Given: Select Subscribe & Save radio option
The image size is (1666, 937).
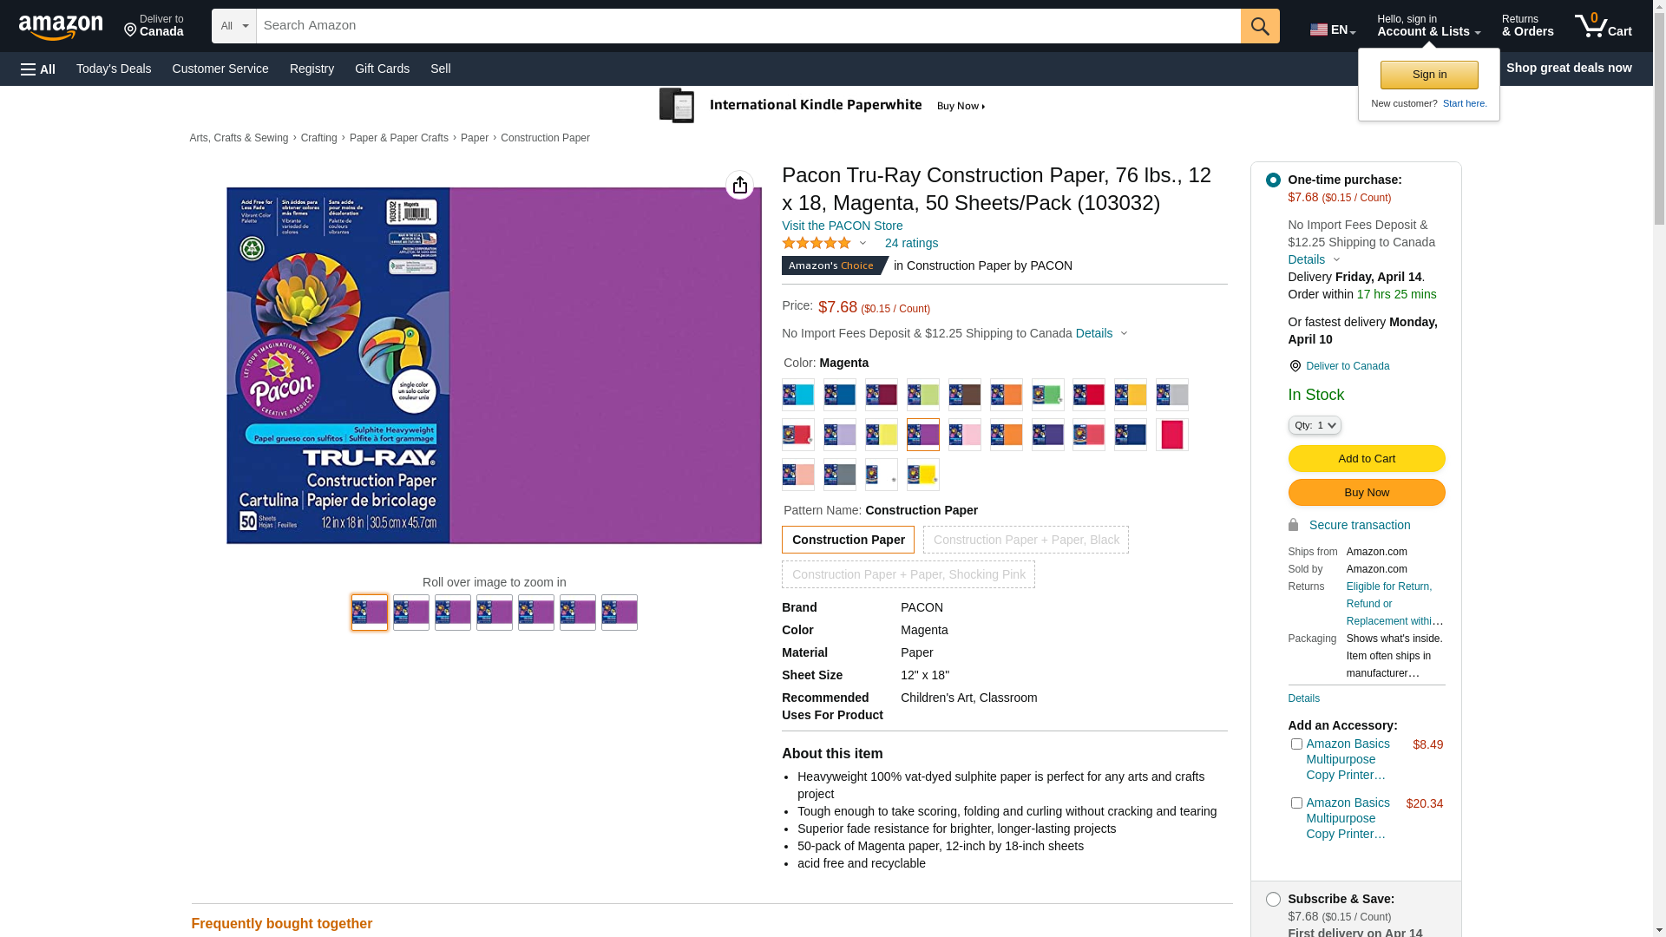Looking at the screenshot, I should pos(1273,900).
